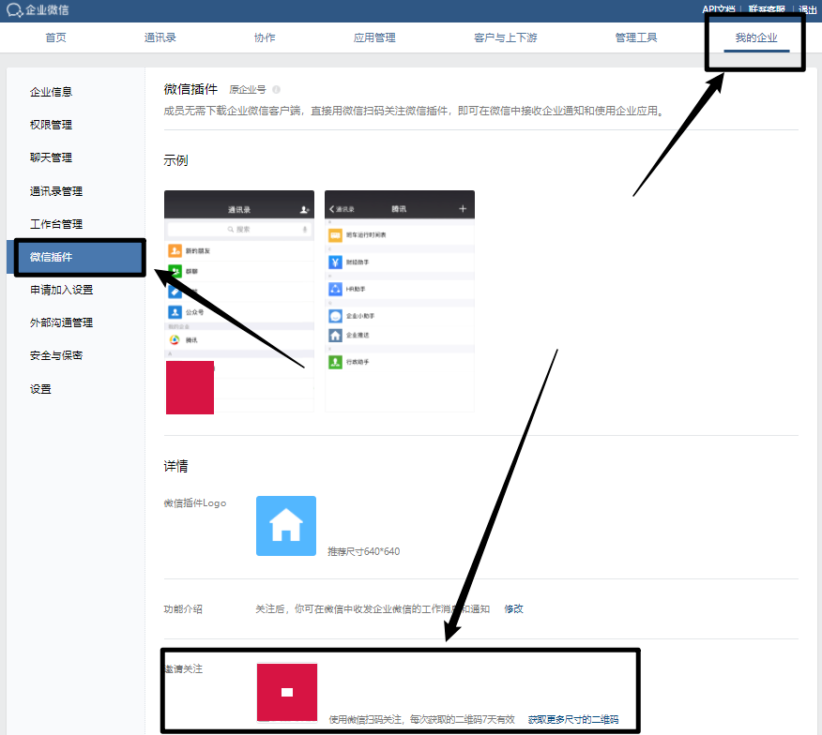Open 设置 in the sidebar
Viewport: 822px width, 735px height.
[x=40, y=389]
